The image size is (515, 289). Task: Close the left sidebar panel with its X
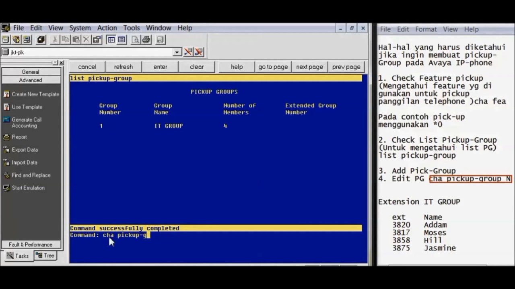tap(62, 63)
